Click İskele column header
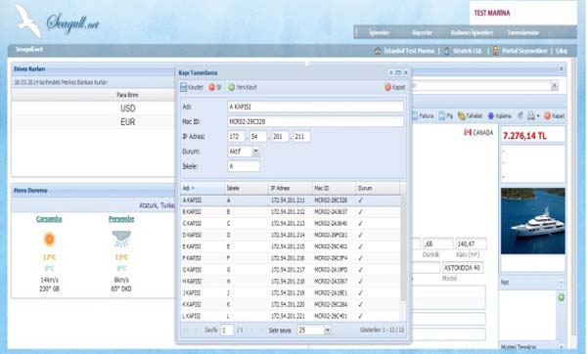 point(247,188)
